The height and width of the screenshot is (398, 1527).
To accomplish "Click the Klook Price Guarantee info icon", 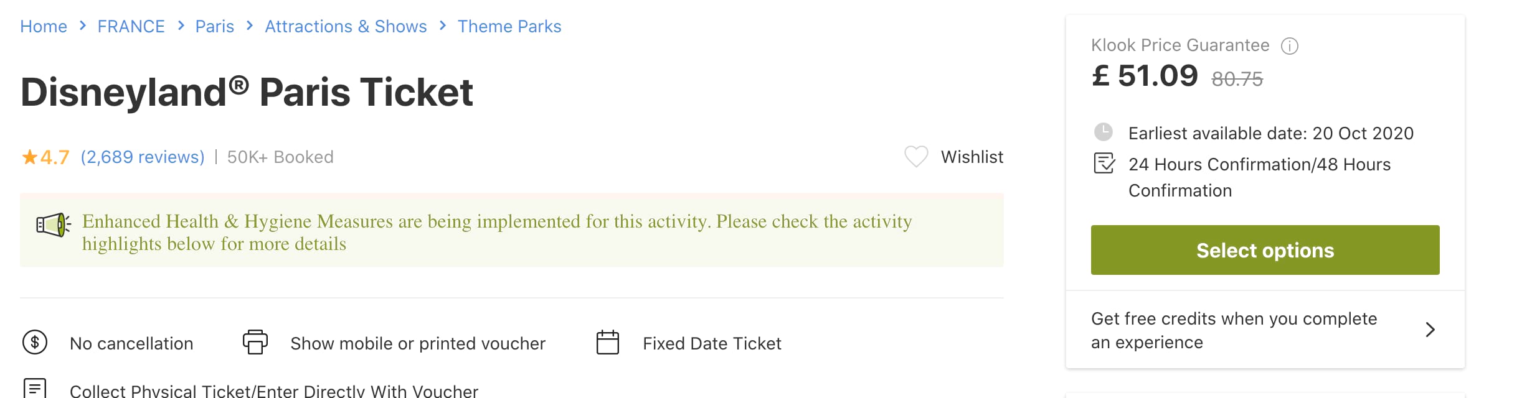I will (x=1290, y=46).
